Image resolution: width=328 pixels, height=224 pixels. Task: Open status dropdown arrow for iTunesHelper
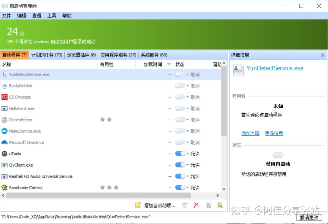pos(187,119)
